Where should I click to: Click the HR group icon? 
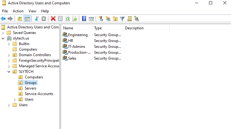pos(65,40)
